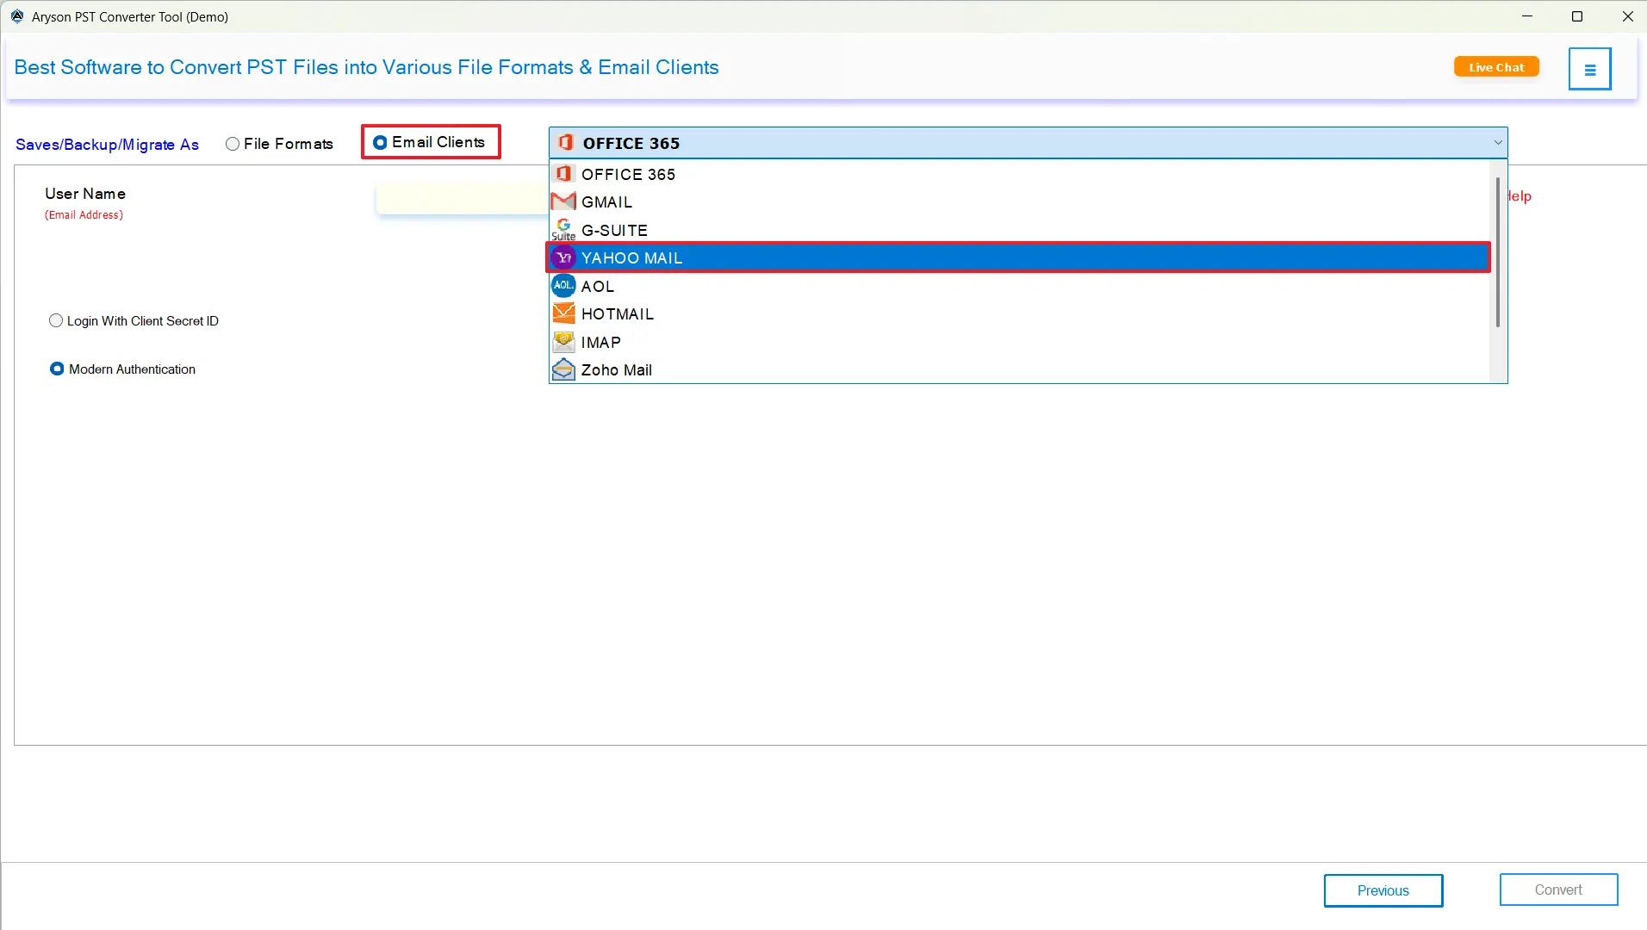This screenshot has width=1647, height=930.
Task: Click the G-Suite Google icon
Action: [x=563, y=229]
